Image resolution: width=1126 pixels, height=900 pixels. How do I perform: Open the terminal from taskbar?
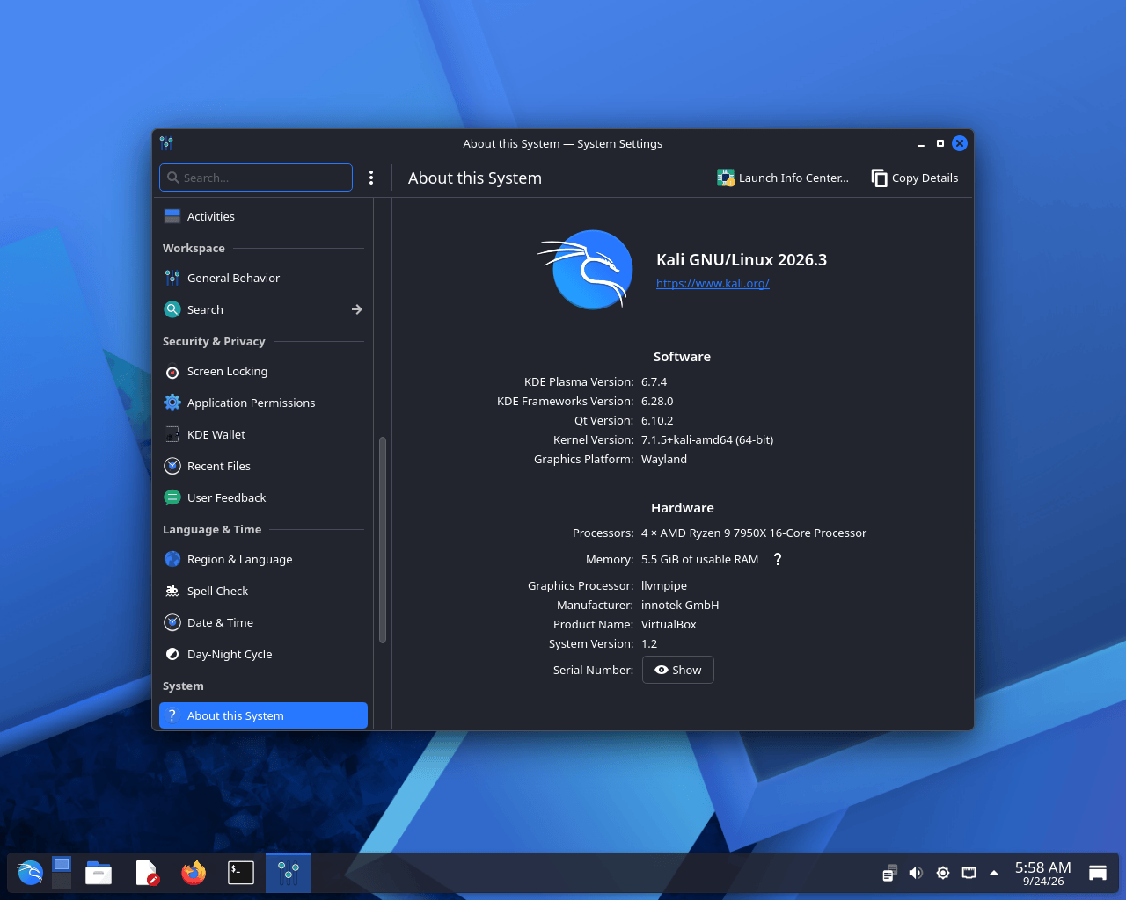click(x=241, y=873)
